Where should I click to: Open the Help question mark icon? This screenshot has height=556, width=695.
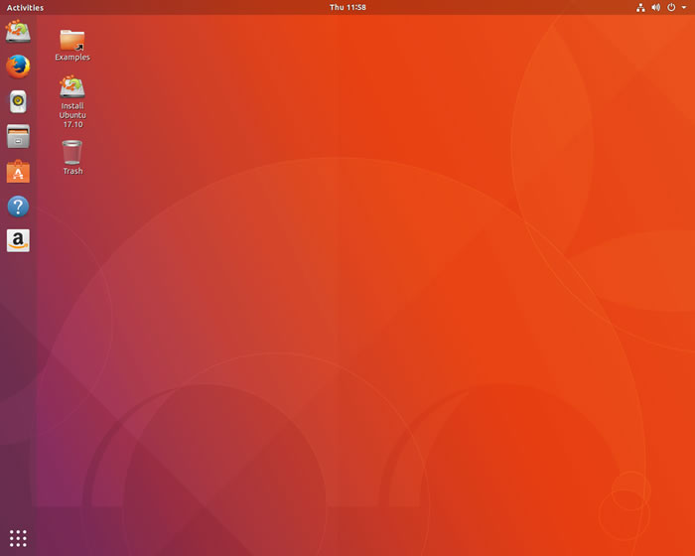click(18, 207)
